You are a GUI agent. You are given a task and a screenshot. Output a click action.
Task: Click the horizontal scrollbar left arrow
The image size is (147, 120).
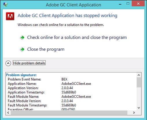8,112
